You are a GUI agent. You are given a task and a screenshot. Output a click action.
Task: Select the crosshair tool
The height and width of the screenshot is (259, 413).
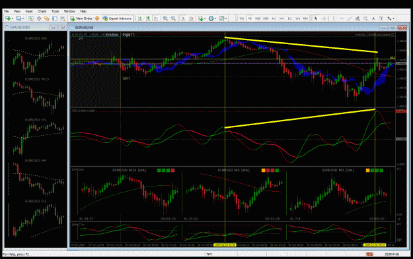click(324, 18)
